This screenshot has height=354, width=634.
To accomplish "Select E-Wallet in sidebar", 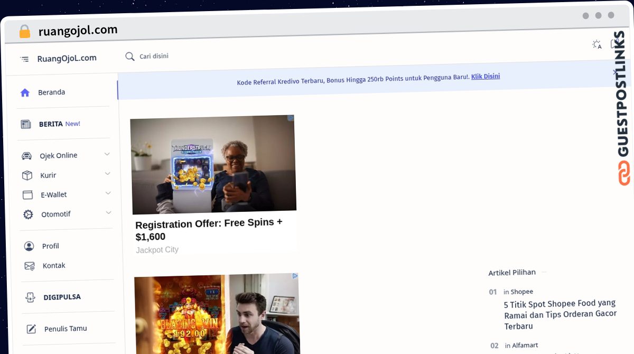I will click(x=54, y=194).
